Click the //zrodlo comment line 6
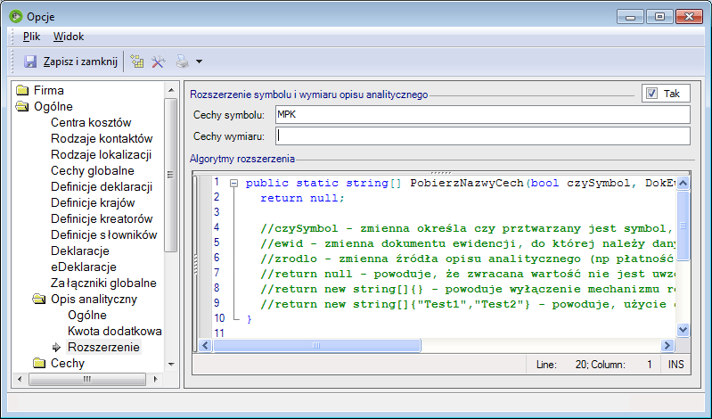Image resolution: width=712 pixels, height=419 pixels. (467, 259)
